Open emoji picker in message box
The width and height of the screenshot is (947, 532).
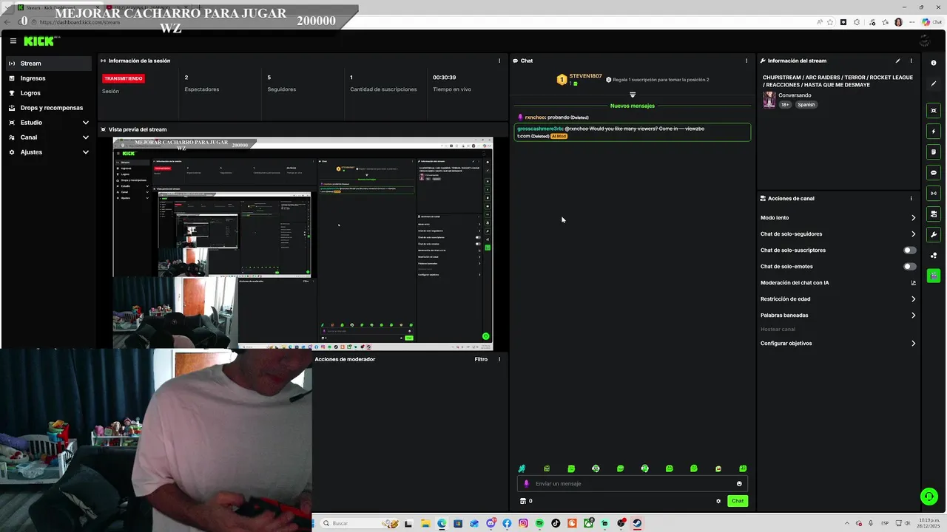tap(739, 484)
